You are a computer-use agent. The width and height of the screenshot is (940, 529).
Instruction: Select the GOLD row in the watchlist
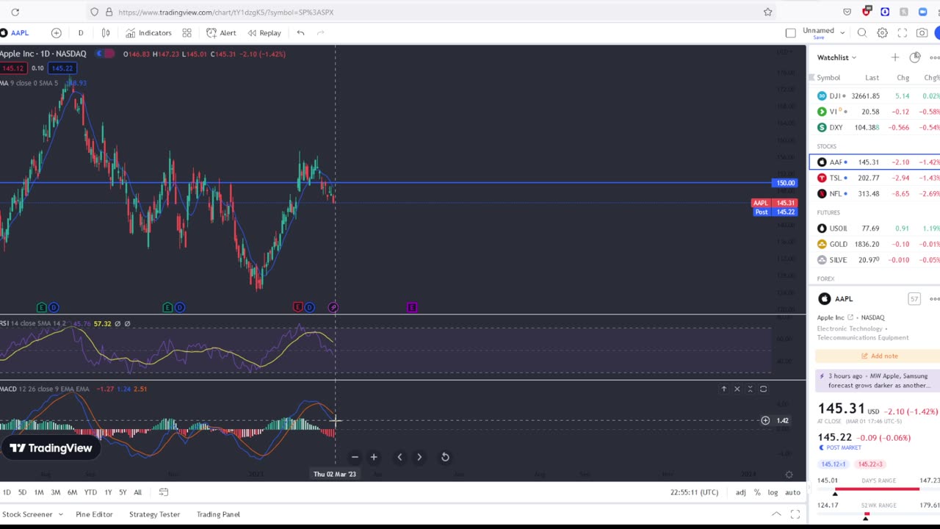coord(875,244)
